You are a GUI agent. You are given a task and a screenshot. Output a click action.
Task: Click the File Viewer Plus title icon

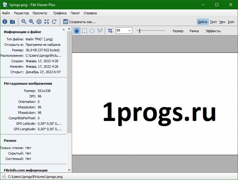pos(5,5)
